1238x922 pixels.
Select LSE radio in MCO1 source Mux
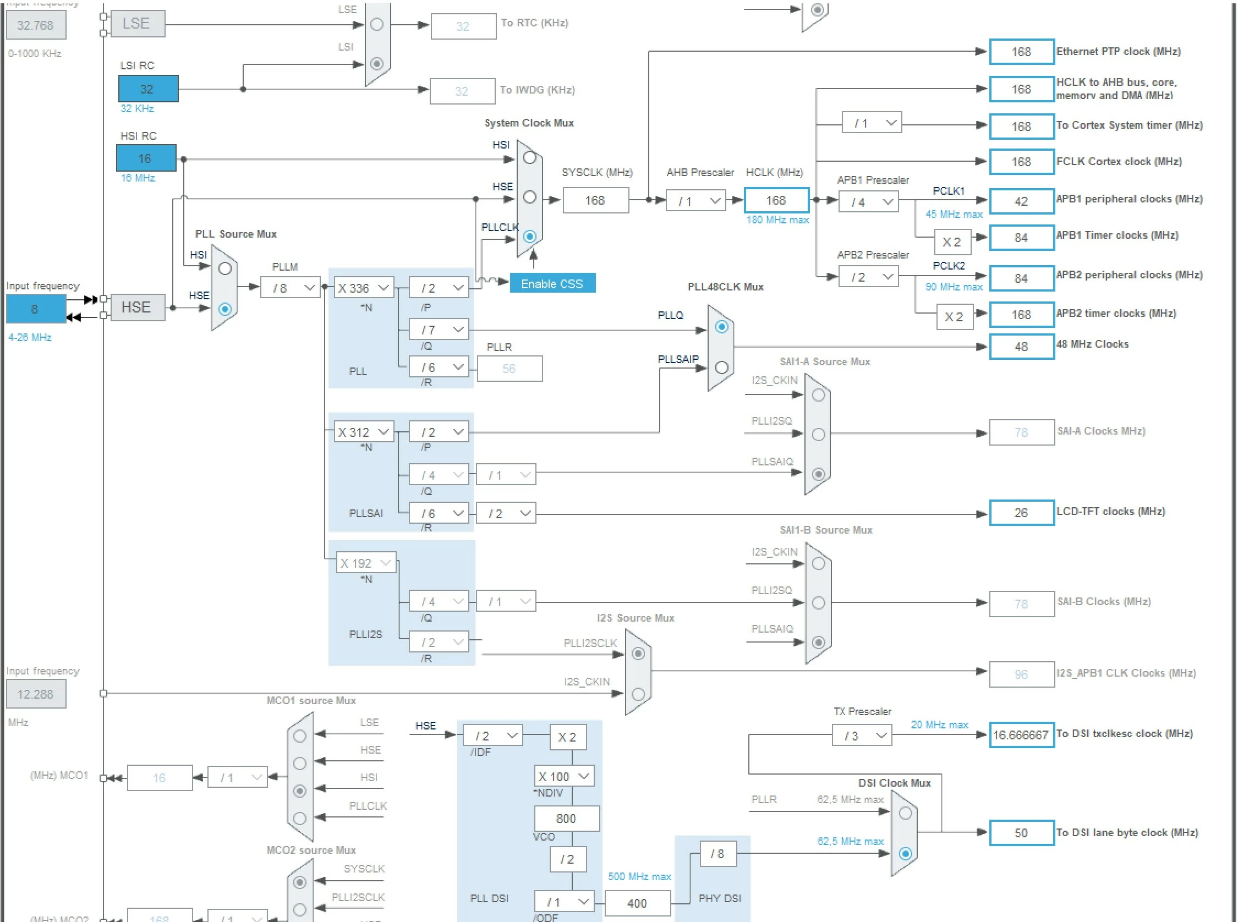[x=300, y=736]
